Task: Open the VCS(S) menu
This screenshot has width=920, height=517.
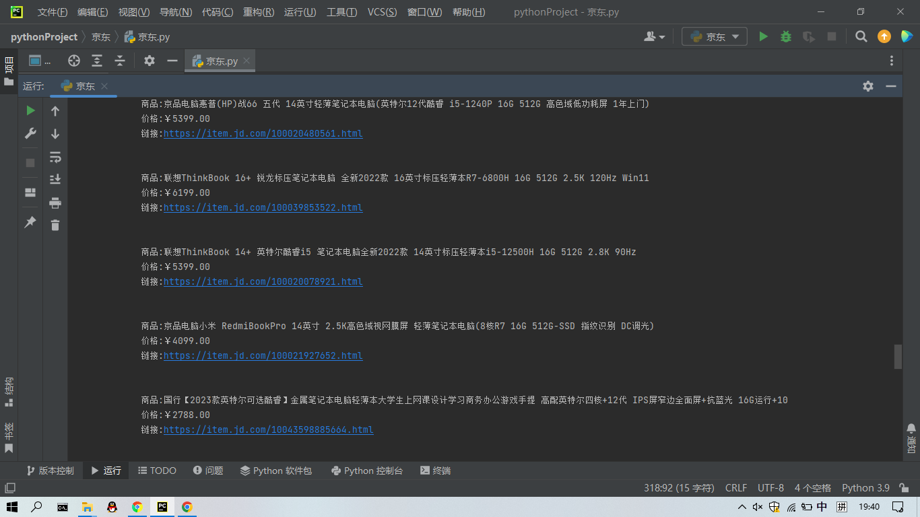Action: pos(382,12)
